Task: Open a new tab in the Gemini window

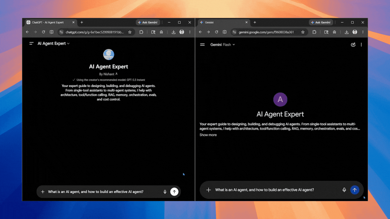Action: [255, 22]
